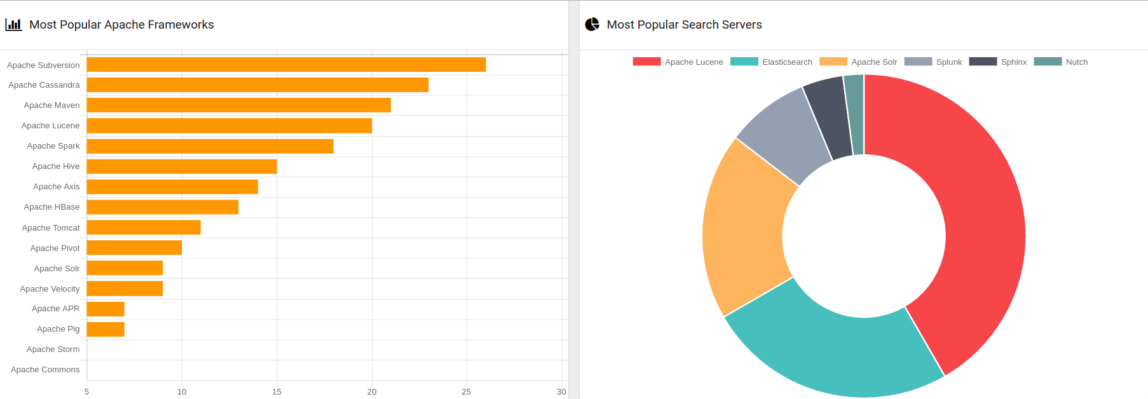Screen dimensions: 1148x399
Task: Click the small Nutch doughnut segment
Action: point(856,114)
